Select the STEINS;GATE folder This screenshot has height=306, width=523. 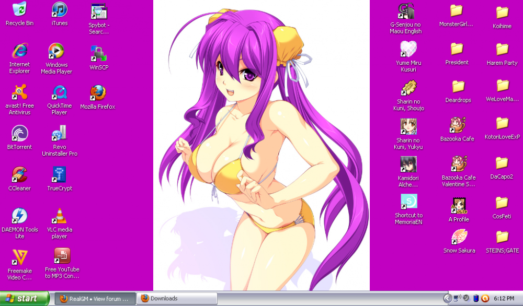502,237
